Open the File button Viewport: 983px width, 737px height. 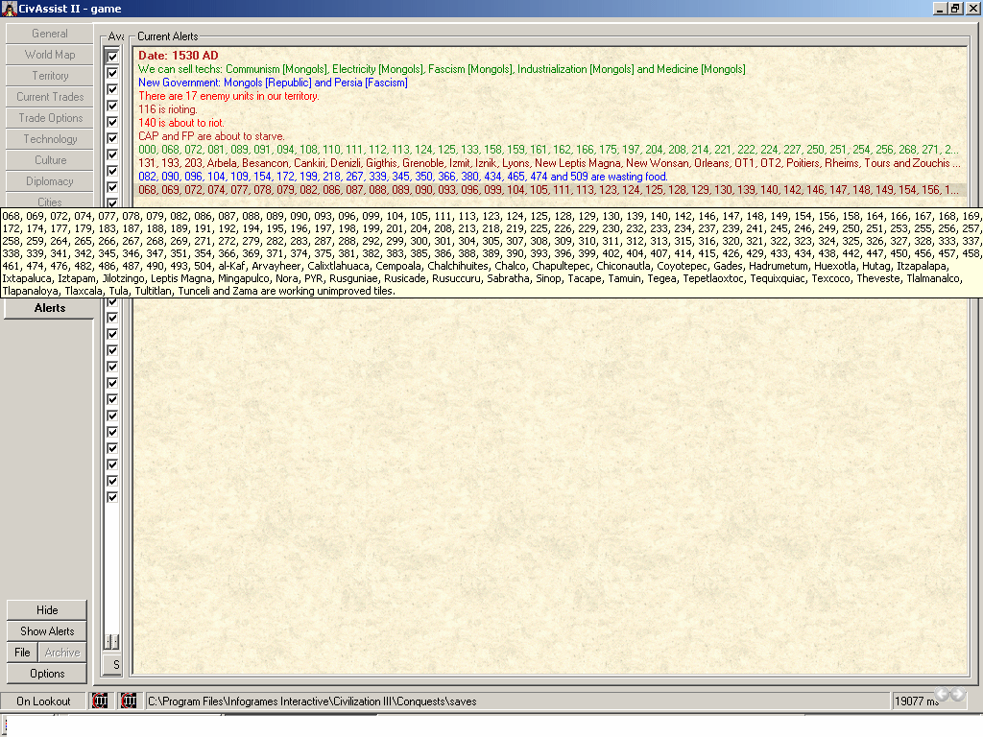coord(22,653)
